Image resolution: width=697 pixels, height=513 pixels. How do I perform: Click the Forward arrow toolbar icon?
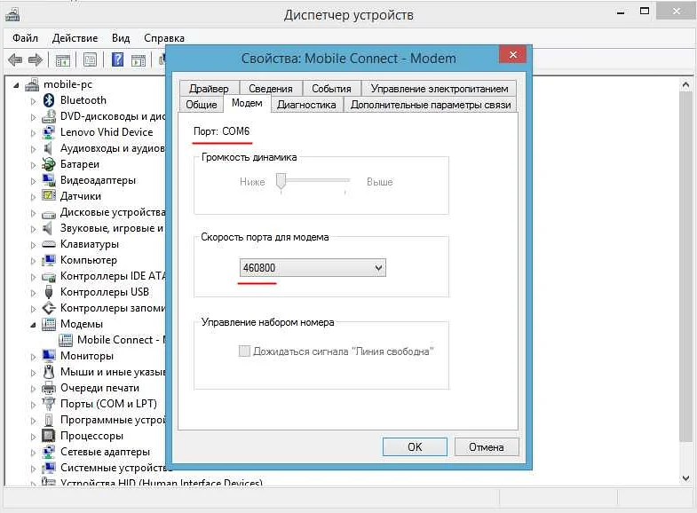click(x=36, y=59)
